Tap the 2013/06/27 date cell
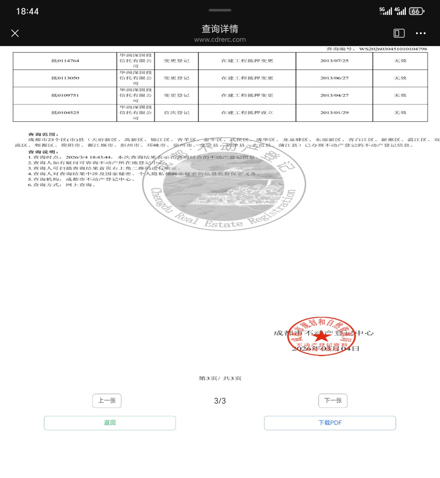This screenshot has height=478, width=440. coord(334,78)
